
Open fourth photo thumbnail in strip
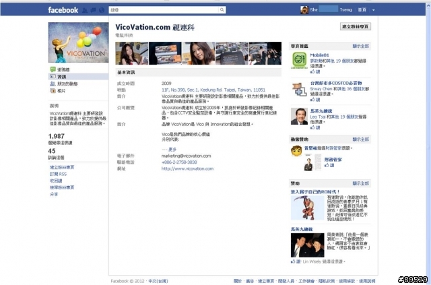(232, 53)
